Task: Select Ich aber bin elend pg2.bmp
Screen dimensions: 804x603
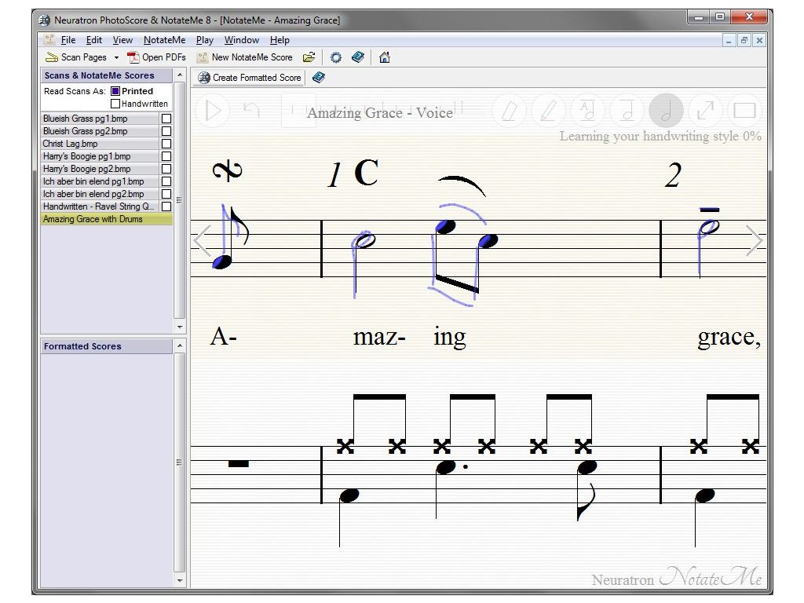Action: pos(100,194)
